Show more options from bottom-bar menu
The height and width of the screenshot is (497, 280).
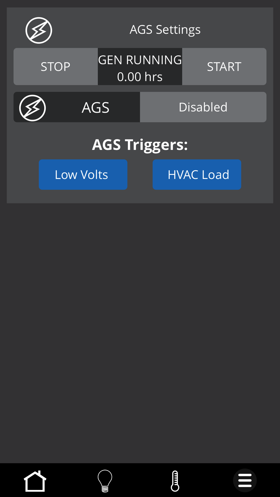(x=245, y=481)
